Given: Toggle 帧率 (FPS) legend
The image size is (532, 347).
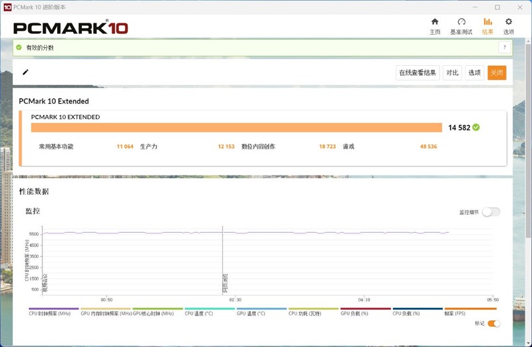Looking at the screenshot, I should [x=470, y=311].
